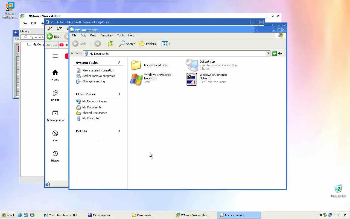Expand the Details section
This screenshot has width=350, height=219.
119,131
